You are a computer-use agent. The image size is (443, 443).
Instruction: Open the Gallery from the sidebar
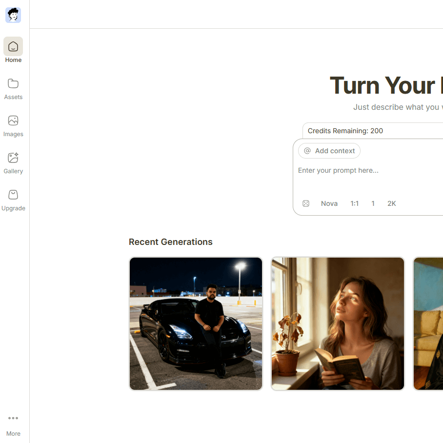[13, 162]
